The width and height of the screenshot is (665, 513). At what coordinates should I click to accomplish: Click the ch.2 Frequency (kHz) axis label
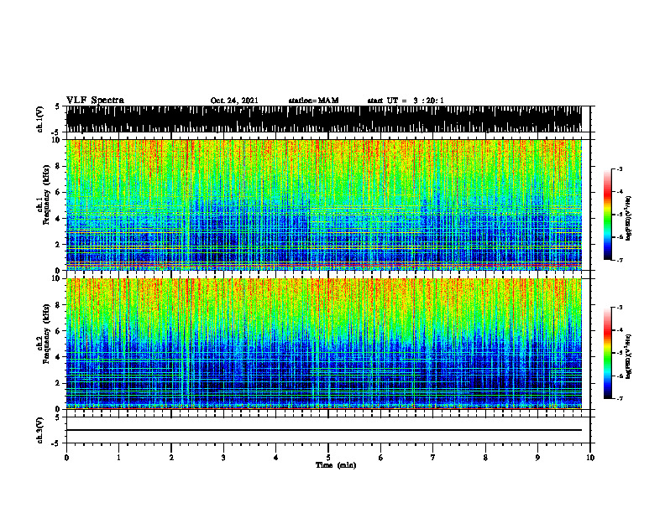tap(43, 334)
